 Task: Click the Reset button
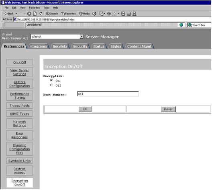[x=168, y=109]
